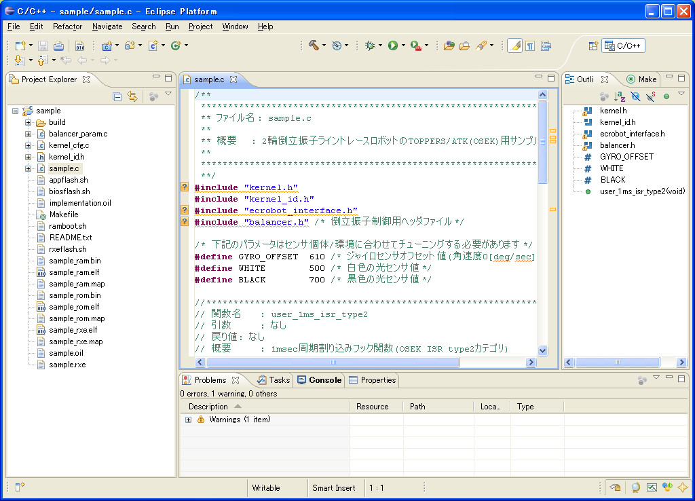Image resolution: width=695 pixels, height=501 pixels.
Task: Click Open Perspective icon
Action: click(593, 45)
